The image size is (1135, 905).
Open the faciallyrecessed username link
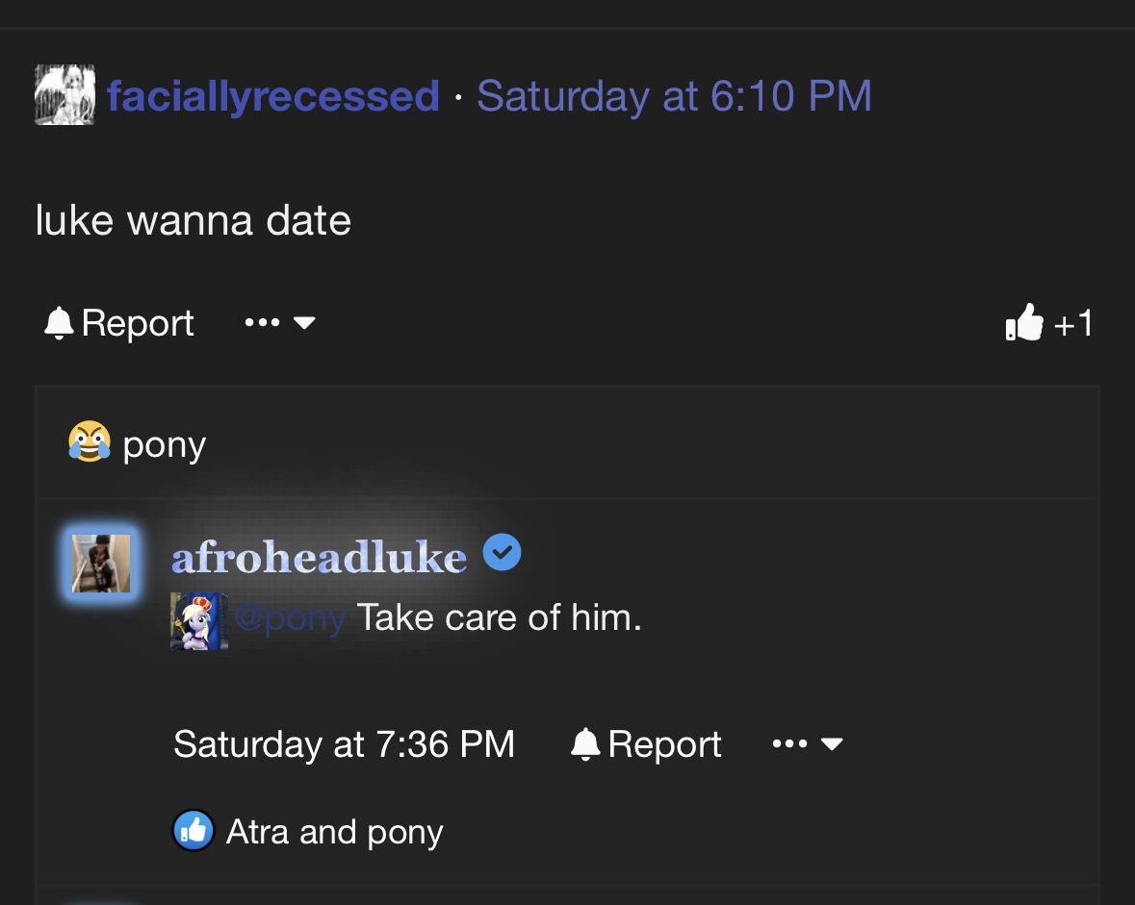(x=272, y=95)
